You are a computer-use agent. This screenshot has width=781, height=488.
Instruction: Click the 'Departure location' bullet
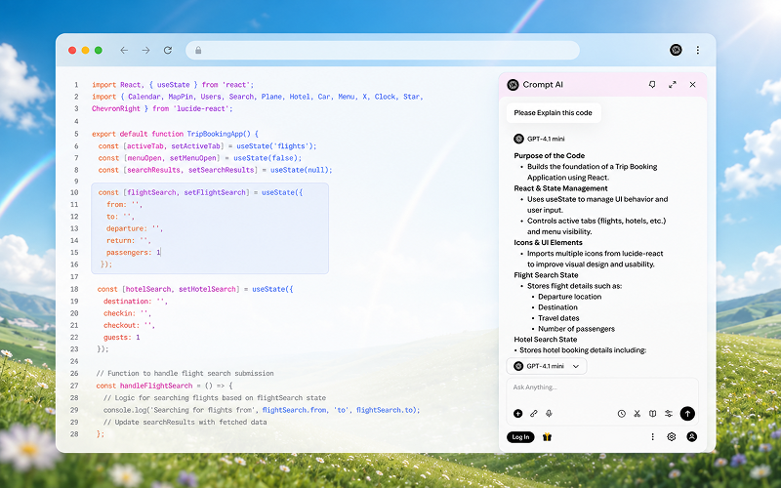pos(570,297)
